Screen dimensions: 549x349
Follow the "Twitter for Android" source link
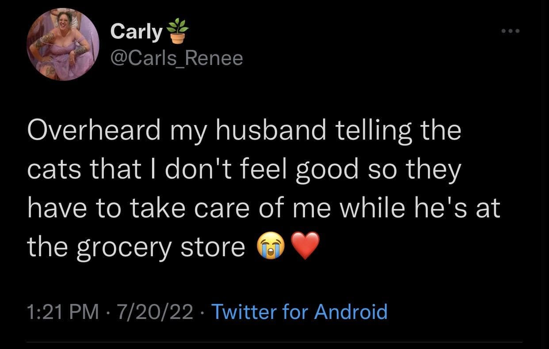click(x=300, y=311)
